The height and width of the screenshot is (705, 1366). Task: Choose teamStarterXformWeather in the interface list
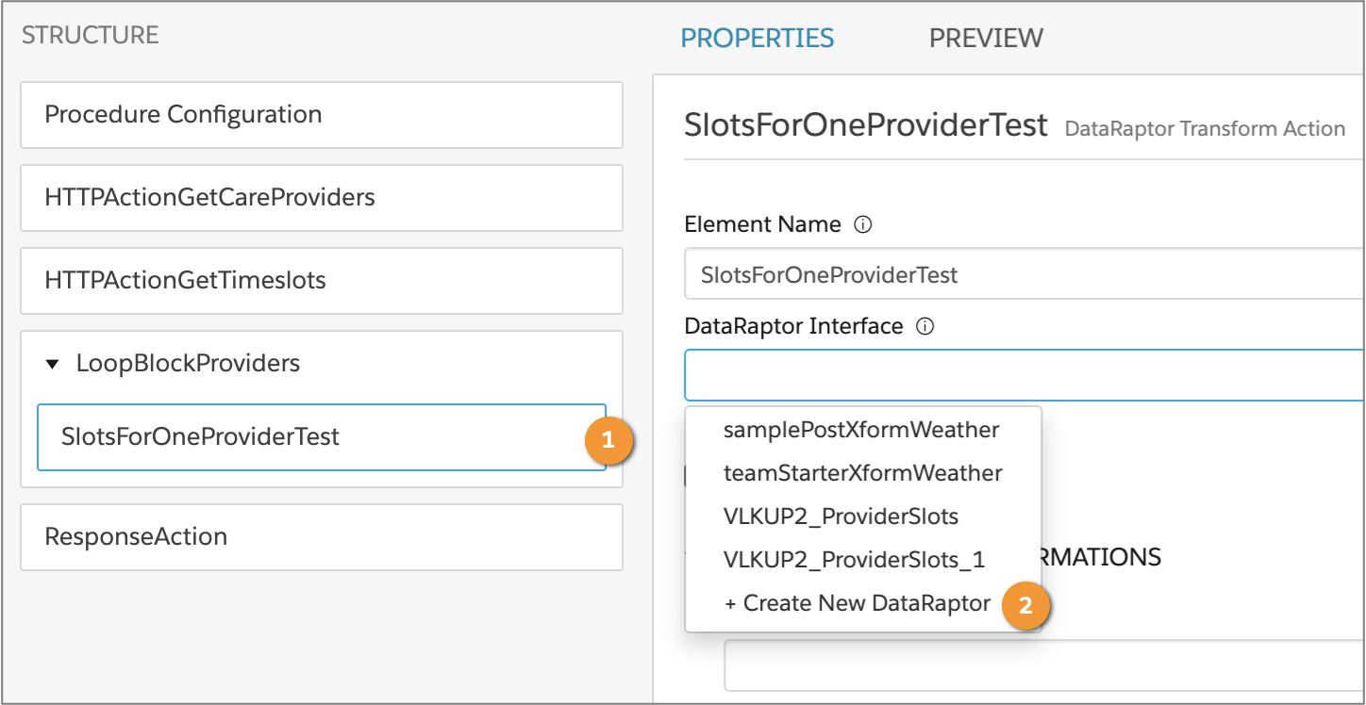861,473
